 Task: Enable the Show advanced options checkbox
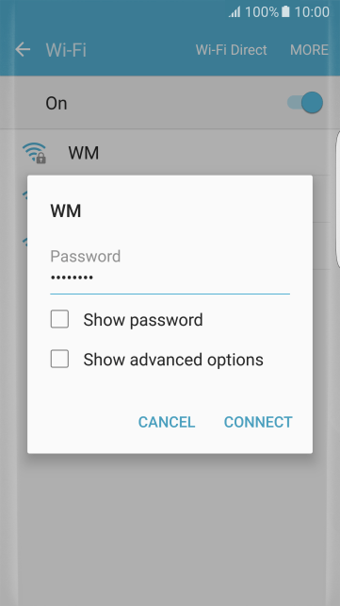(x=59, y=359)
